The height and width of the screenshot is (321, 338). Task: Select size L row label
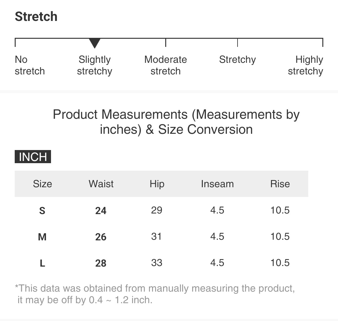tap(42, 263)
